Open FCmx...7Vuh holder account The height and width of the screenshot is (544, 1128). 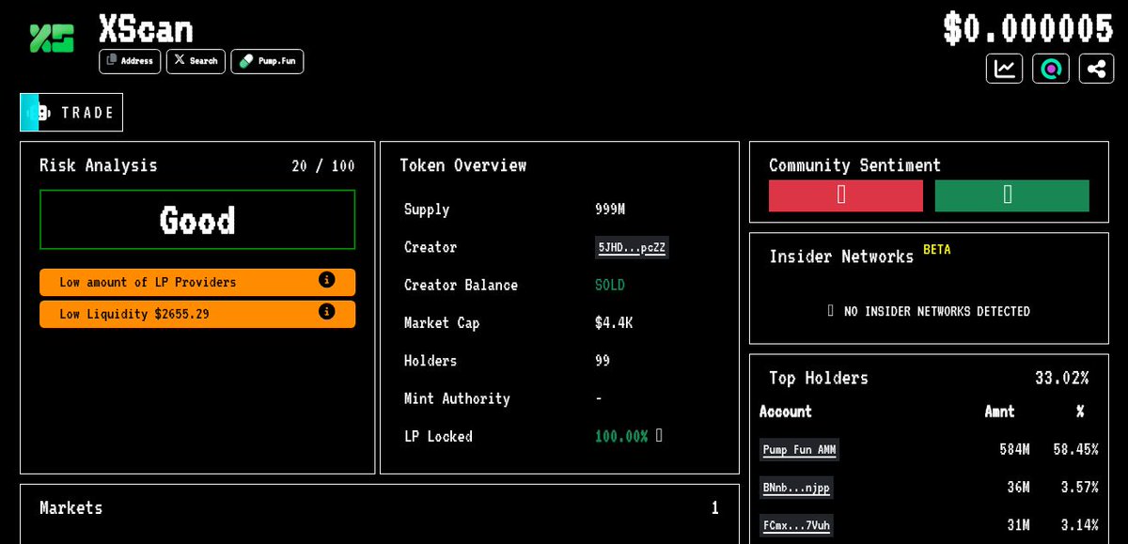point(796,525)
